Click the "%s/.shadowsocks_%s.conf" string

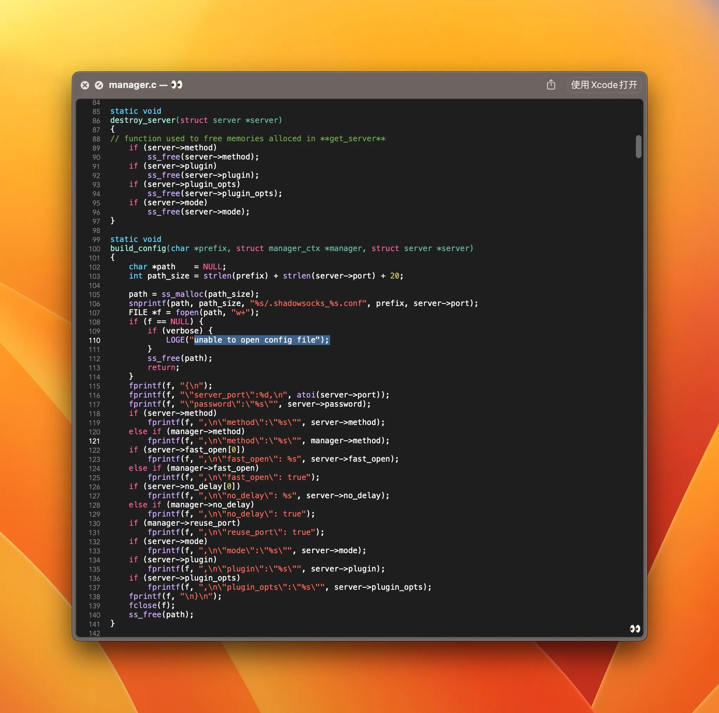click(309, 303)
